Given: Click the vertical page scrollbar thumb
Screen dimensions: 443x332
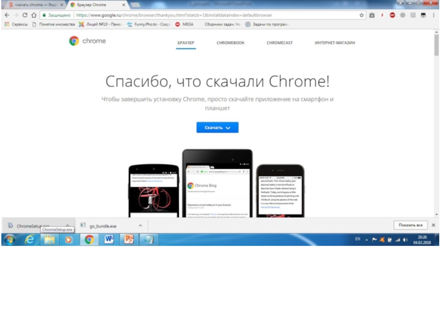Looking at the screenshot, I should [x=436, y=45].
